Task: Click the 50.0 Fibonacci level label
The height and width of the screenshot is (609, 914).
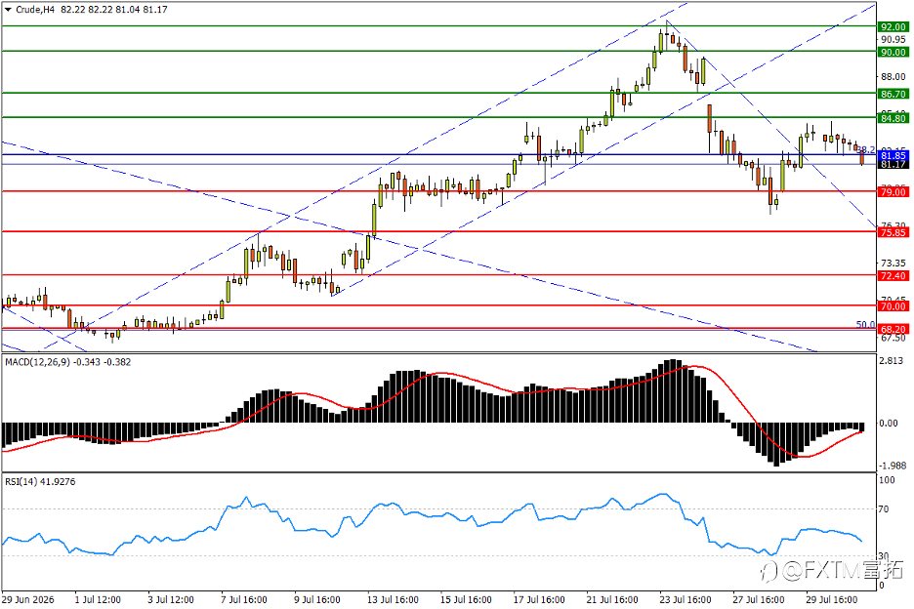Action: coord(865,325)
